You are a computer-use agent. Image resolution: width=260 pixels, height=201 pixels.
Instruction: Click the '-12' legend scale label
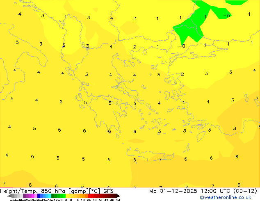tap(55, 200)
